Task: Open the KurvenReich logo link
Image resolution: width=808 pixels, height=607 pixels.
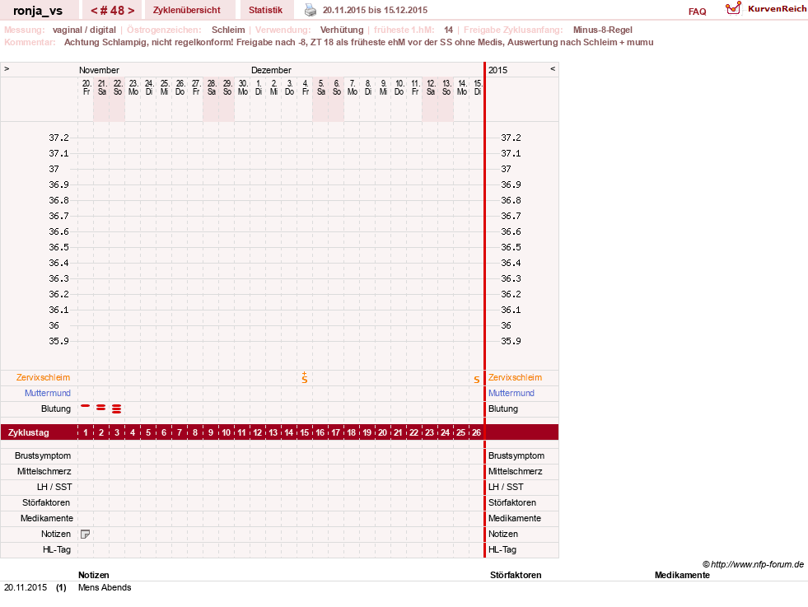Action: point(766,9)
